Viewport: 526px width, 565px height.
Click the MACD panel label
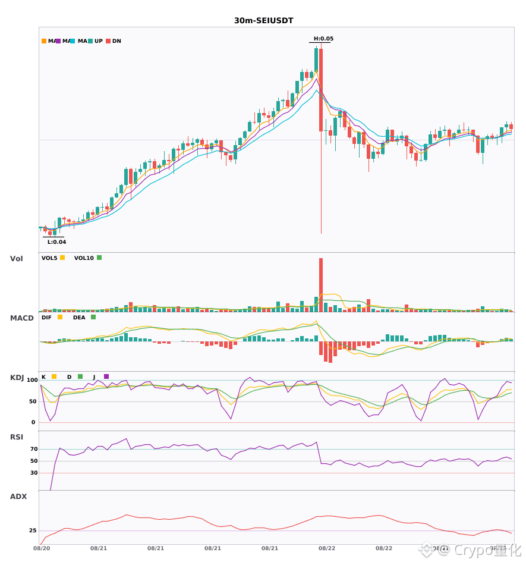coord(21,318)
